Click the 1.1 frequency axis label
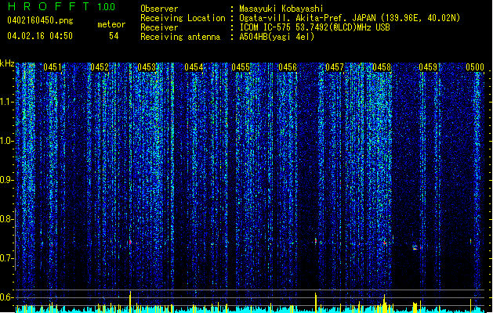 click(6, 102)
